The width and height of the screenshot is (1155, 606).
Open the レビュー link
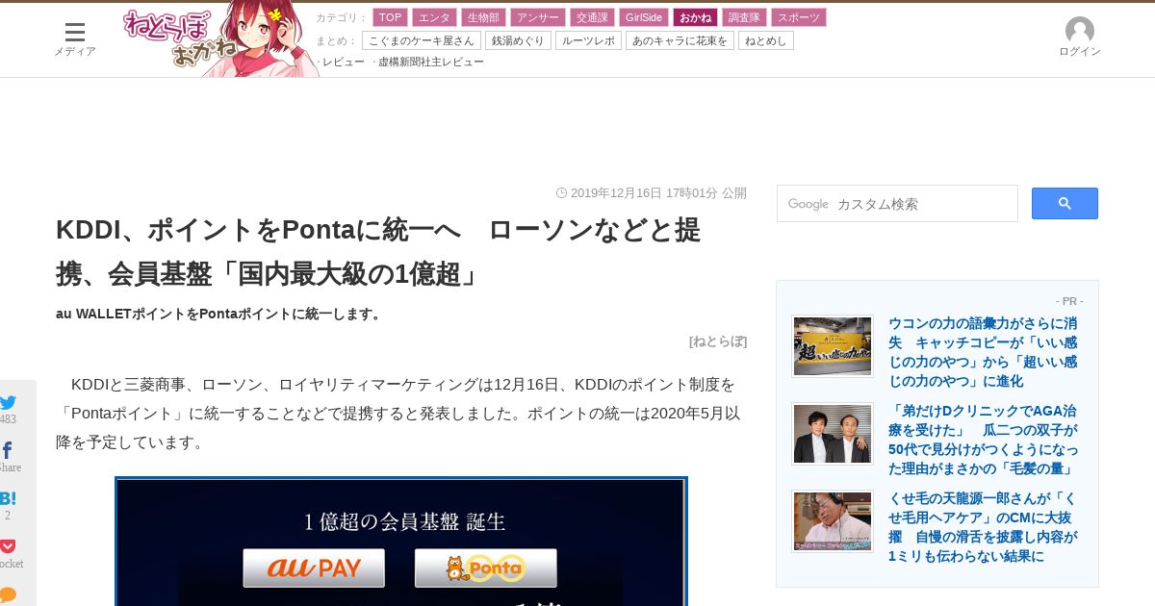pos(343,62)
